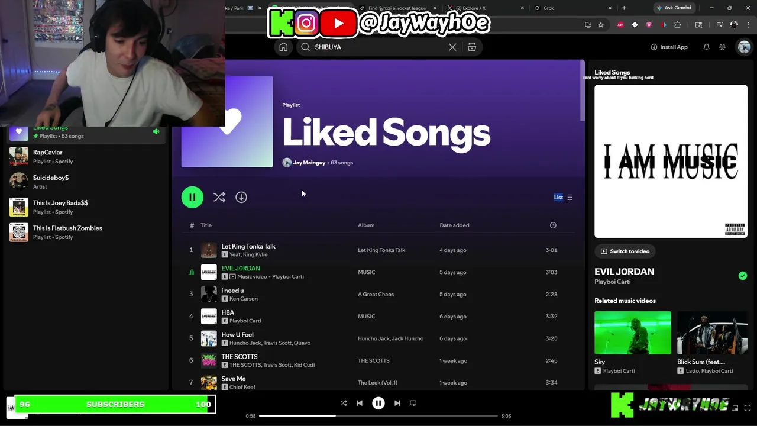Viewport: 757px width, 426px height.
Task: Open browser media control icon
Action: [720, 25]
